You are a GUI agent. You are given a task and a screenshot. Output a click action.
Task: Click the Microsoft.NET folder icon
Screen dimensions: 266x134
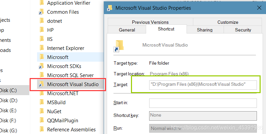pos(41,93)
